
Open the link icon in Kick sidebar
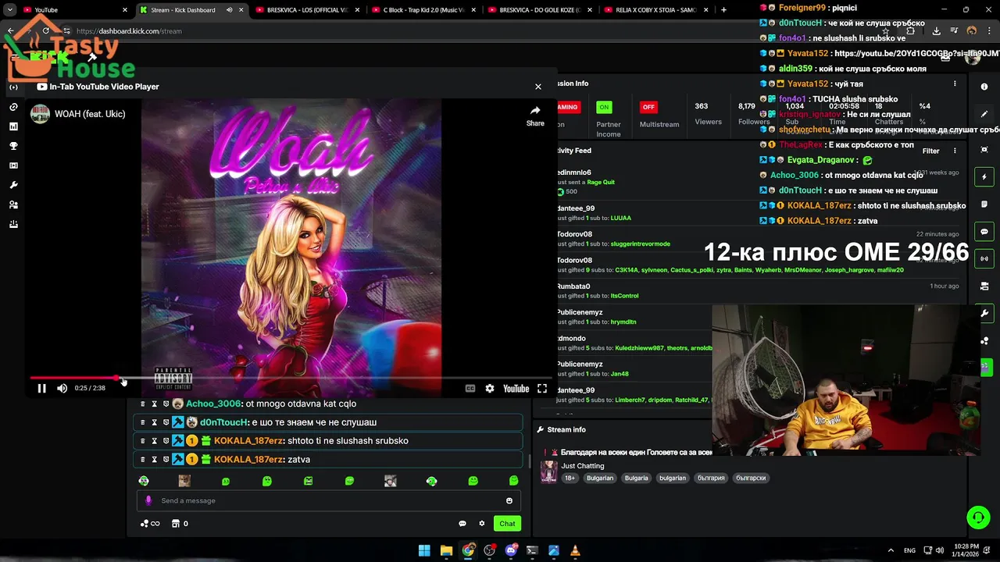(x=13, y=107)
